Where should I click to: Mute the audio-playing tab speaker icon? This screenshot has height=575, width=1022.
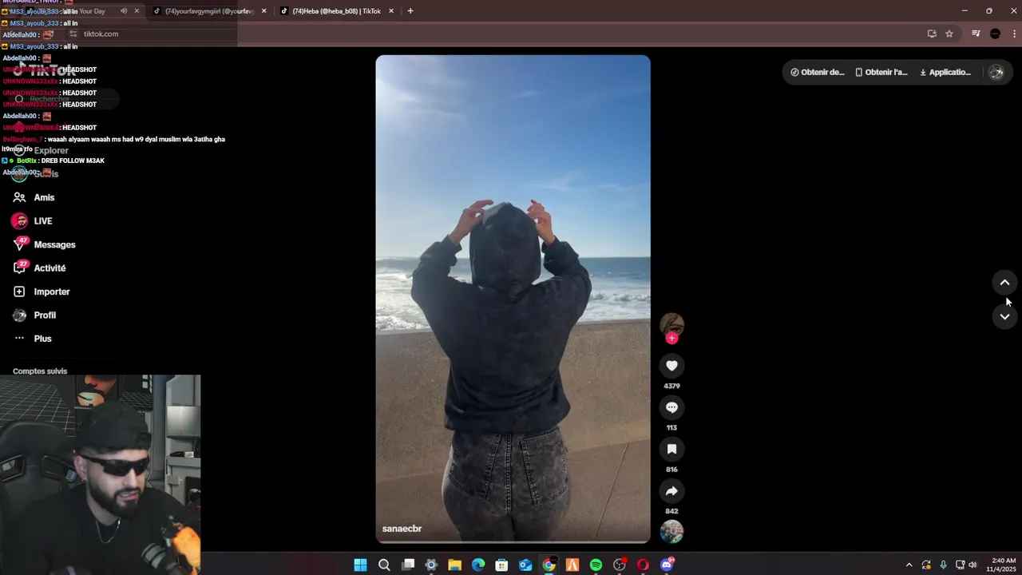tap(123, 11)
